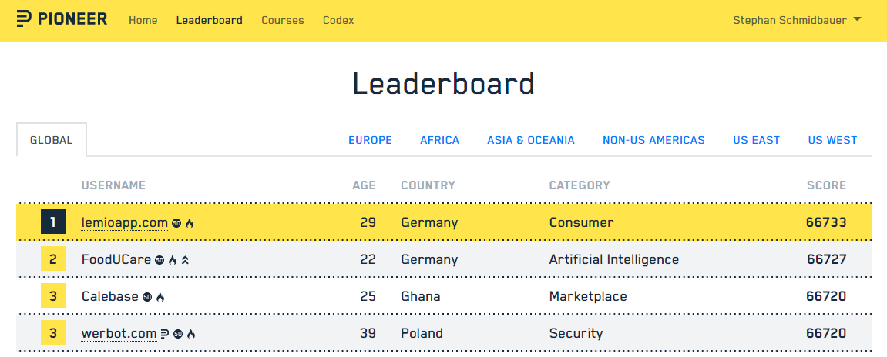The width and height of the screenshot is (887, 357).
Task: Click the Pioneer logo in the header
Action: (x=62, y=18)
